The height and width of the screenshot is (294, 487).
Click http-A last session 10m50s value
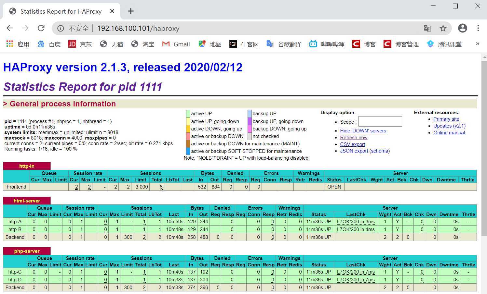pyautogui.click(x=175, y=222)
